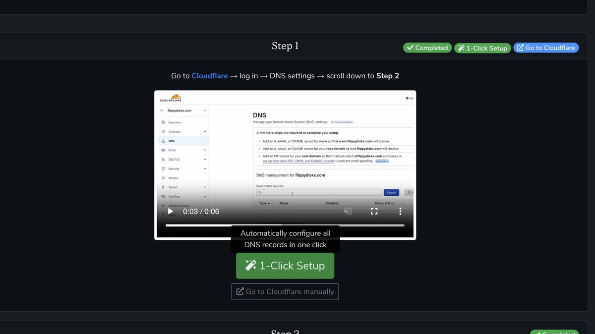Open the video in fullscreen mode
The width and height of the screenshot is (595, 334).
374,211
